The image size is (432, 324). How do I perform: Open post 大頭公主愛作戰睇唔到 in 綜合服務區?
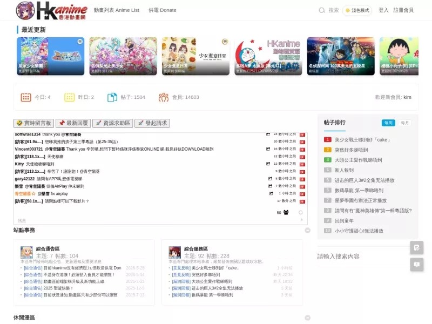212,281
